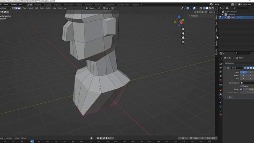Switch to the Layout workspace tab
Screen dimensions: 254x143
tap(29, 5)
